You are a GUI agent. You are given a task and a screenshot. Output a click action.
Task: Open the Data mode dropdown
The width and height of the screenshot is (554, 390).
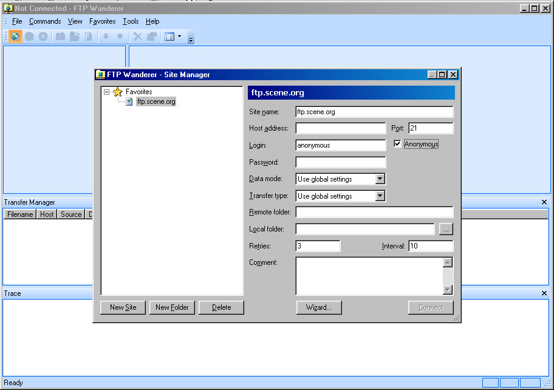(380, 179)
